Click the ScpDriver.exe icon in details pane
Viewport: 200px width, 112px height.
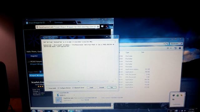59,100
